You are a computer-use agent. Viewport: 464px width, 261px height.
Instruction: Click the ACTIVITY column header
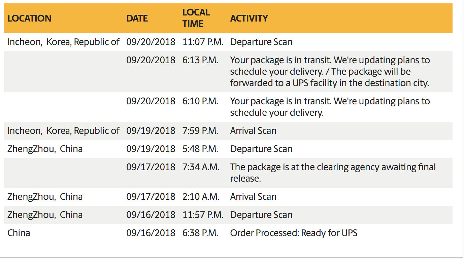point(249,18)
